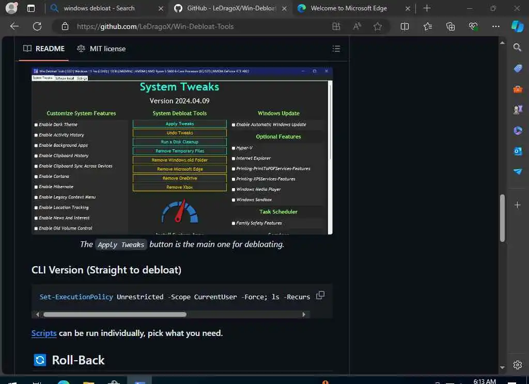Select the GitHub Win-Debloat-Tools tab
Viewport: 529px width, 384px height.
[x=231, y=8]
